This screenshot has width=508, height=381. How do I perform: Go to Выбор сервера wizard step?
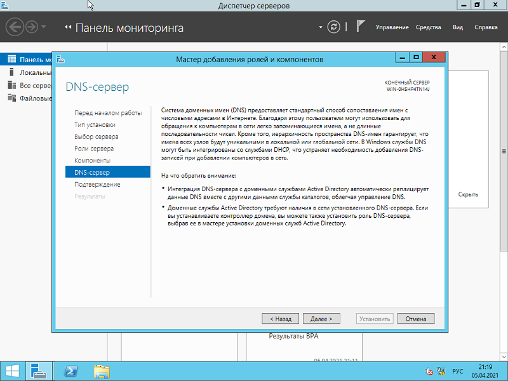pos(97,137)
